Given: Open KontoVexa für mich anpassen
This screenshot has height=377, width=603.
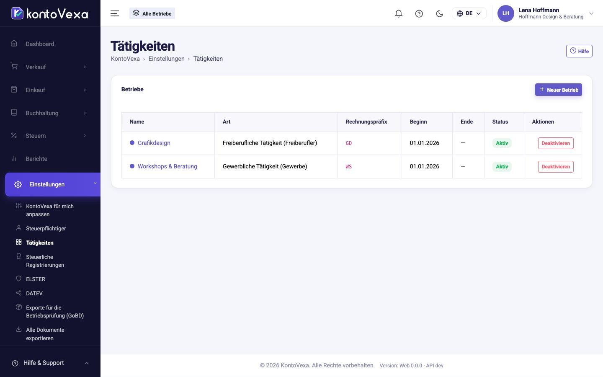Looking at the screenshot, I should (x=50, y=210).
